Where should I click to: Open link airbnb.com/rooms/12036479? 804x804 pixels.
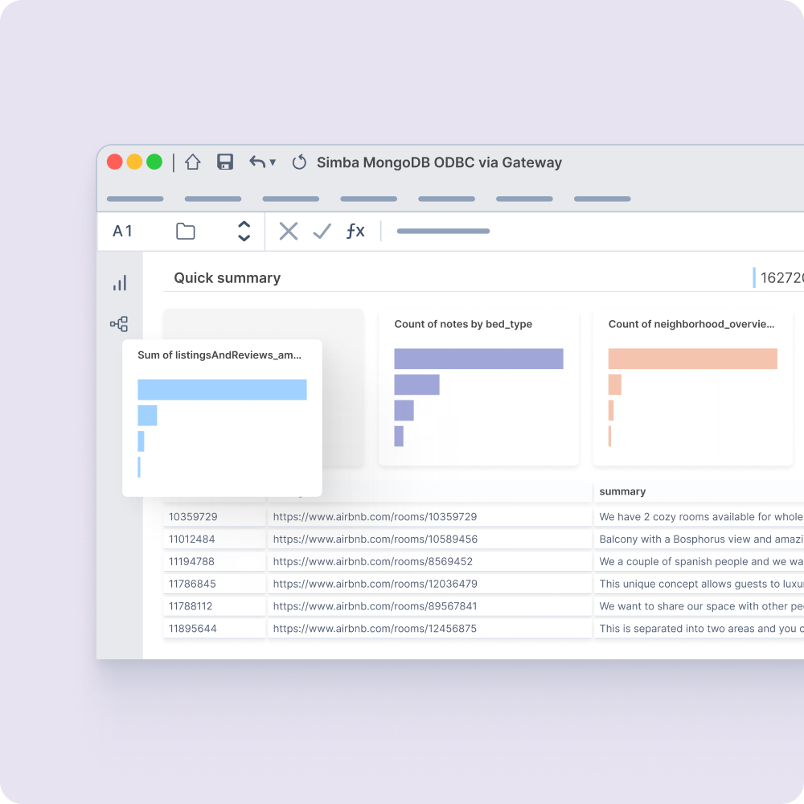[x=375, y=584]
